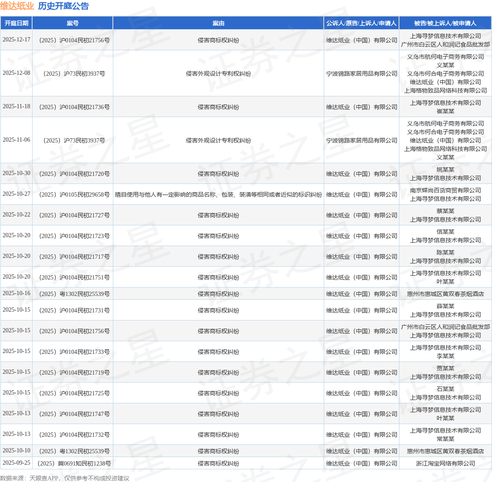Click 侵害外观设计专利权纠纷 in the 2025-12-08 row
492x482 pixels.
[x=219, y=74]
